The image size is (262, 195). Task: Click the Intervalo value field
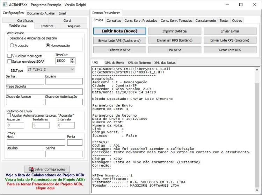pos(66,125)
